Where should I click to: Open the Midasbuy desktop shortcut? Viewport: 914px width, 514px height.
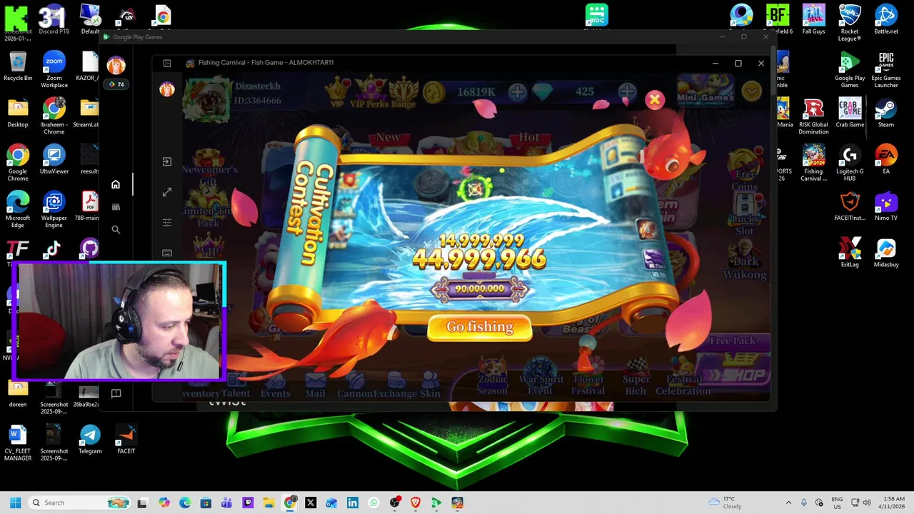coord(886,253)
